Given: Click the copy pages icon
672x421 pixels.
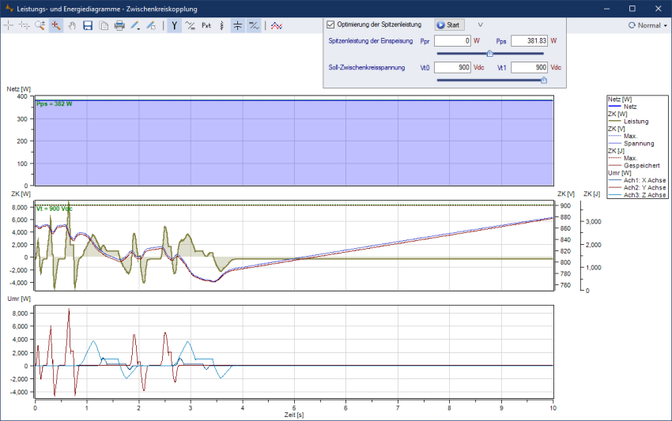Looking at the screenshot, I should (104, 25).
